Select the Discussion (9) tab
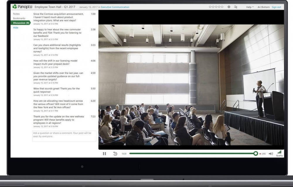The height and width of the screenshot is (187, 293). point(21,23)
